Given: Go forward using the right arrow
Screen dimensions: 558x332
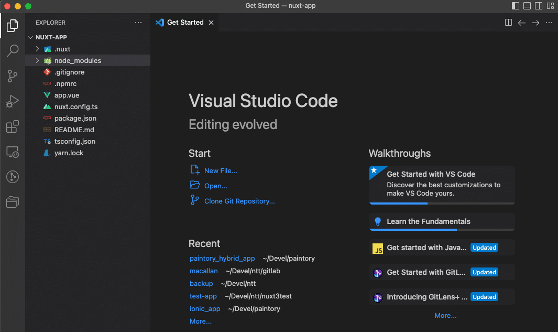Looking at the screenshot, I should pyautogui.click(x=535, y=23).
